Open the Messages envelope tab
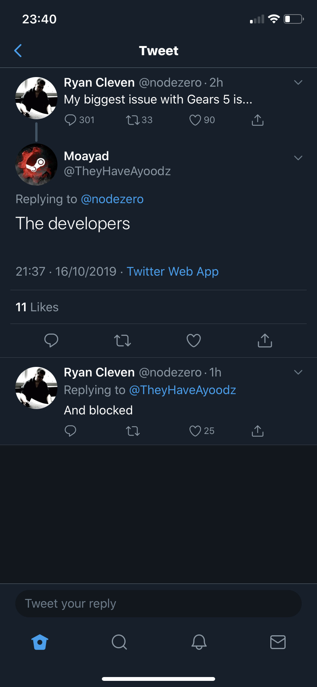The height and width of the screenshot is (687, 317). (x=278, y=642)
